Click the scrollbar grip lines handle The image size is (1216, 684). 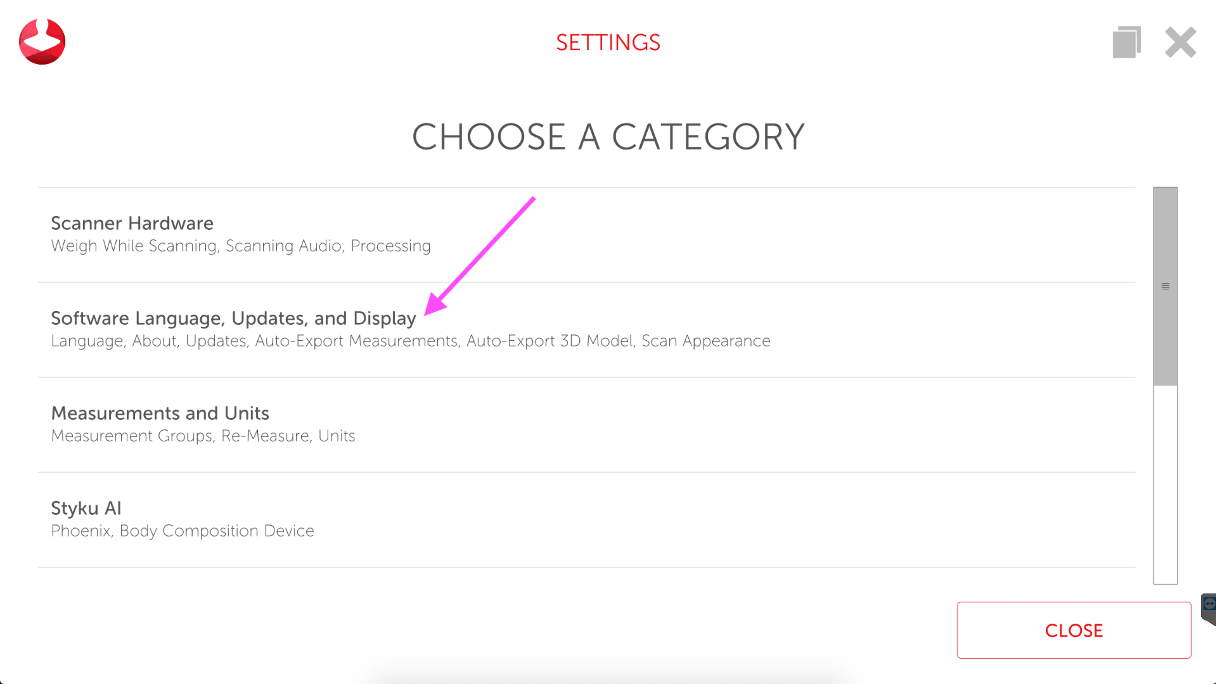(1165, 286)
